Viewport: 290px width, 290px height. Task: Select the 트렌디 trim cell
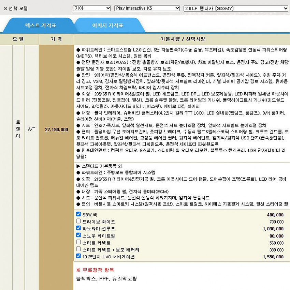pos(18,129)
